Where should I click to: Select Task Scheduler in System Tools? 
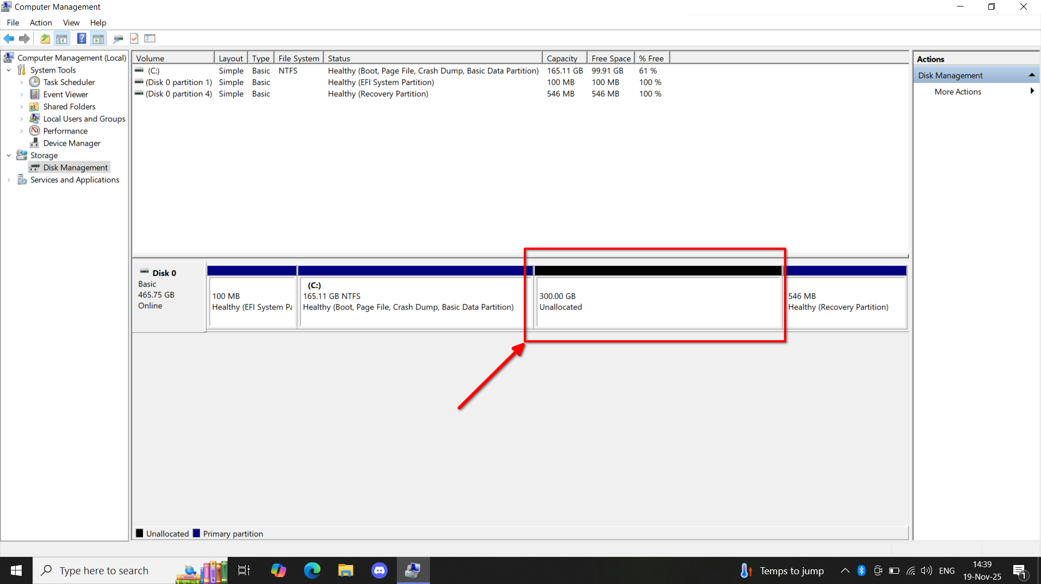point(69,82)
